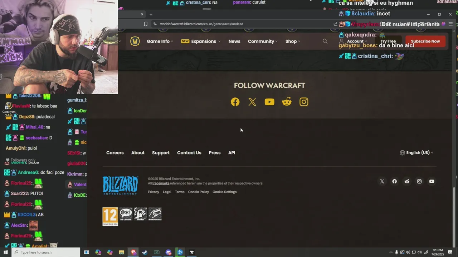Open Discord from the taskbar
The height and width of the screenshot is (257, 458).
coord(169,252)
